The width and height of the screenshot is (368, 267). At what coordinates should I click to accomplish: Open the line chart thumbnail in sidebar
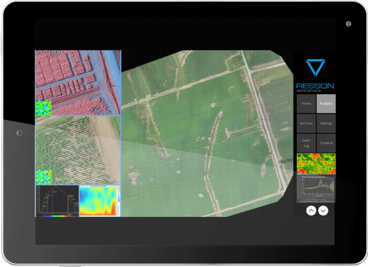316,189
